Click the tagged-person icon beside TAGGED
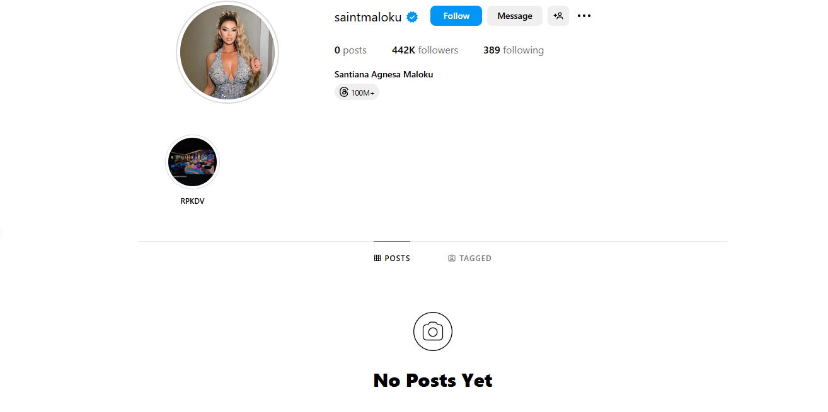 pos(452,258)
